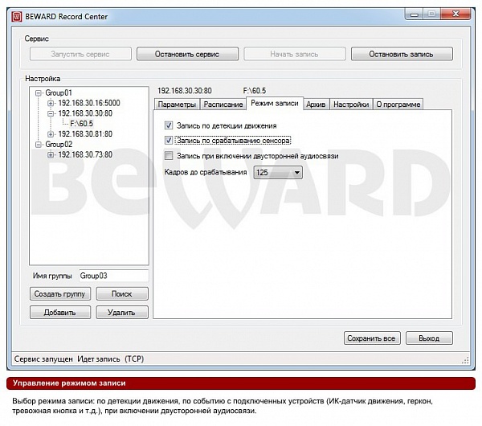Click the Создать группу button
Screen dimensions: 482x426
60,293
